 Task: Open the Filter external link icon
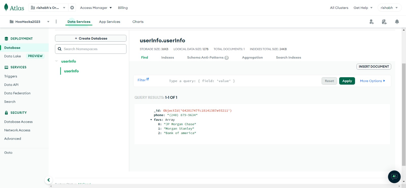148,79
